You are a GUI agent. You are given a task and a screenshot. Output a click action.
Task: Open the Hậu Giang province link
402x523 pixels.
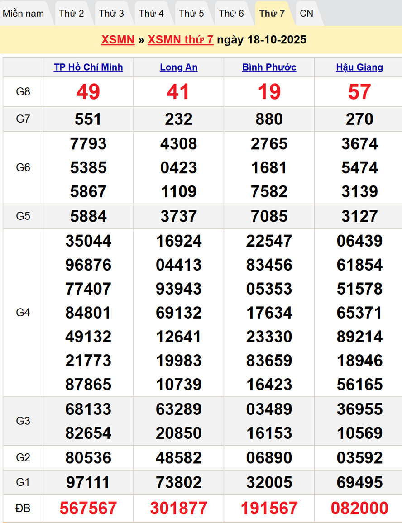(359, 67)
